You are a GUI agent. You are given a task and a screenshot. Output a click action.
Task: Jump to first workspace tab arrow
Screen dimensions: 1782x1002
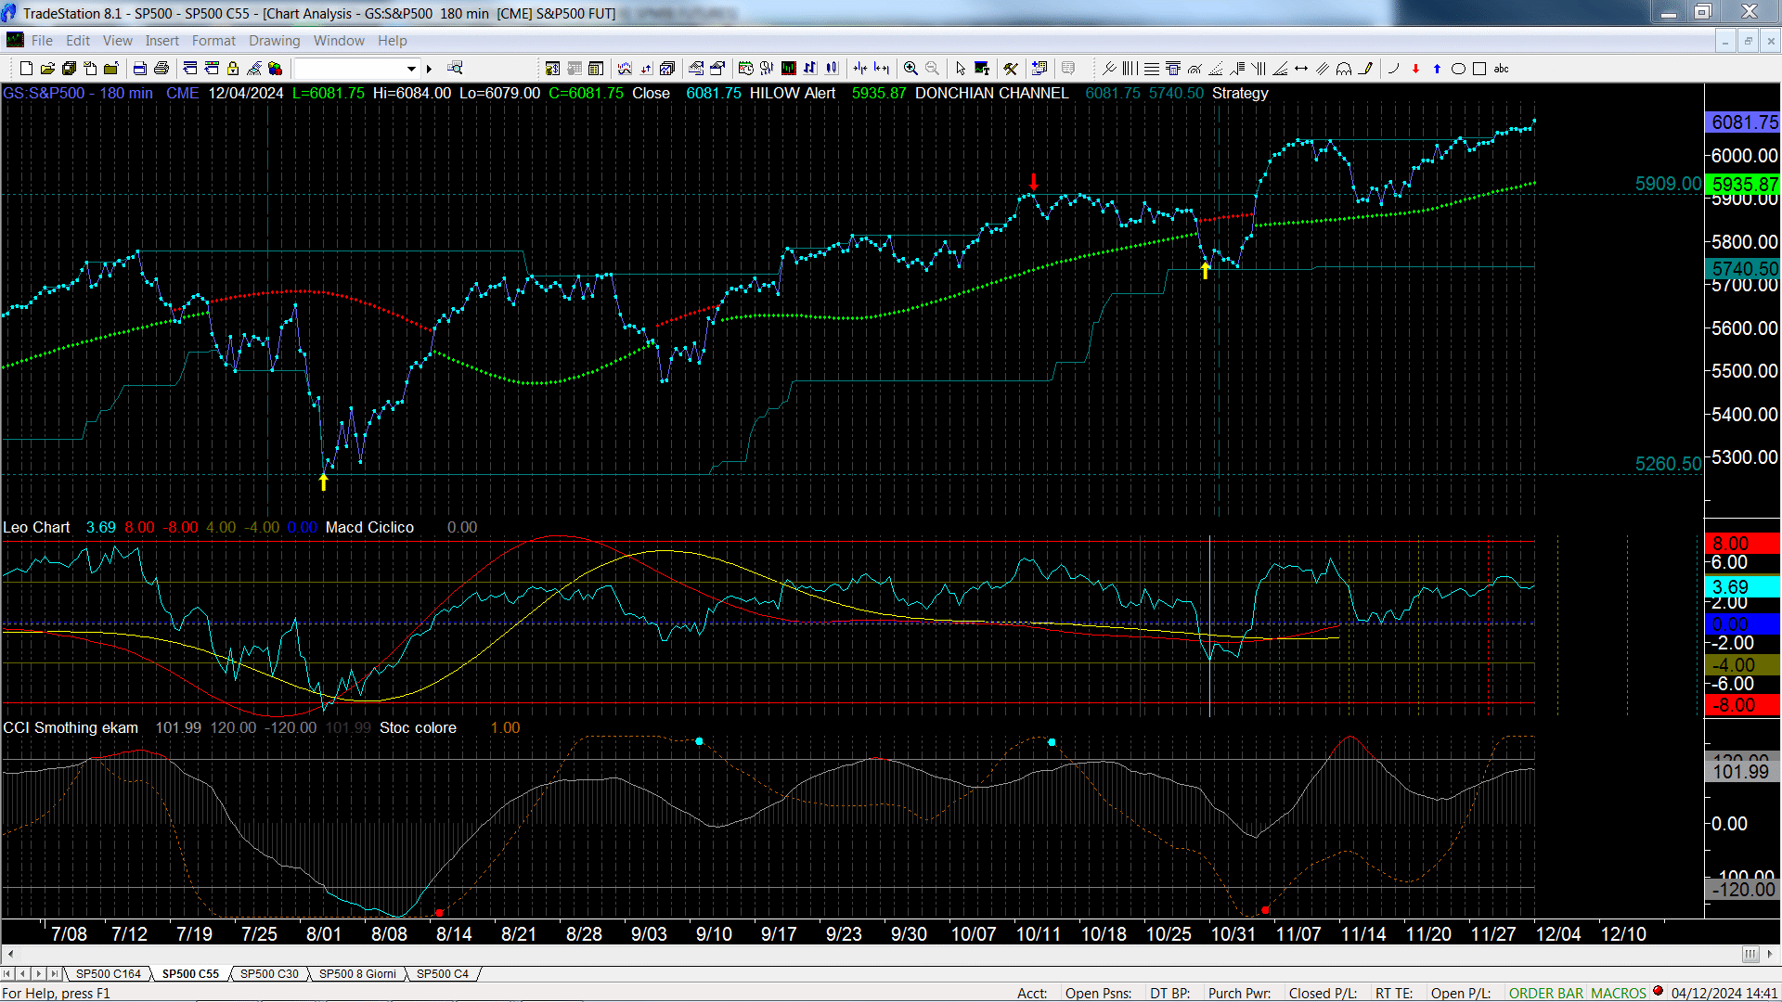click(7, 974)
